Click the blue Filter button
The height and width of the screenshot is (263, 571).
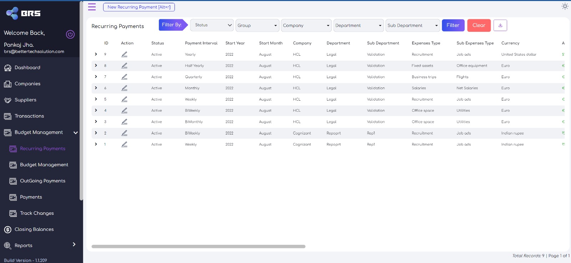pos(453,25)
